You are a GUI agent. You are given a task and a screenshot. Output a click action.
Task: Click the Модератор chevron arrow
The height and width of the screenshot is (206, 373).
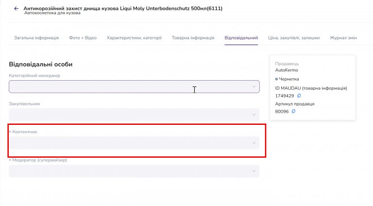coord(254,171)
